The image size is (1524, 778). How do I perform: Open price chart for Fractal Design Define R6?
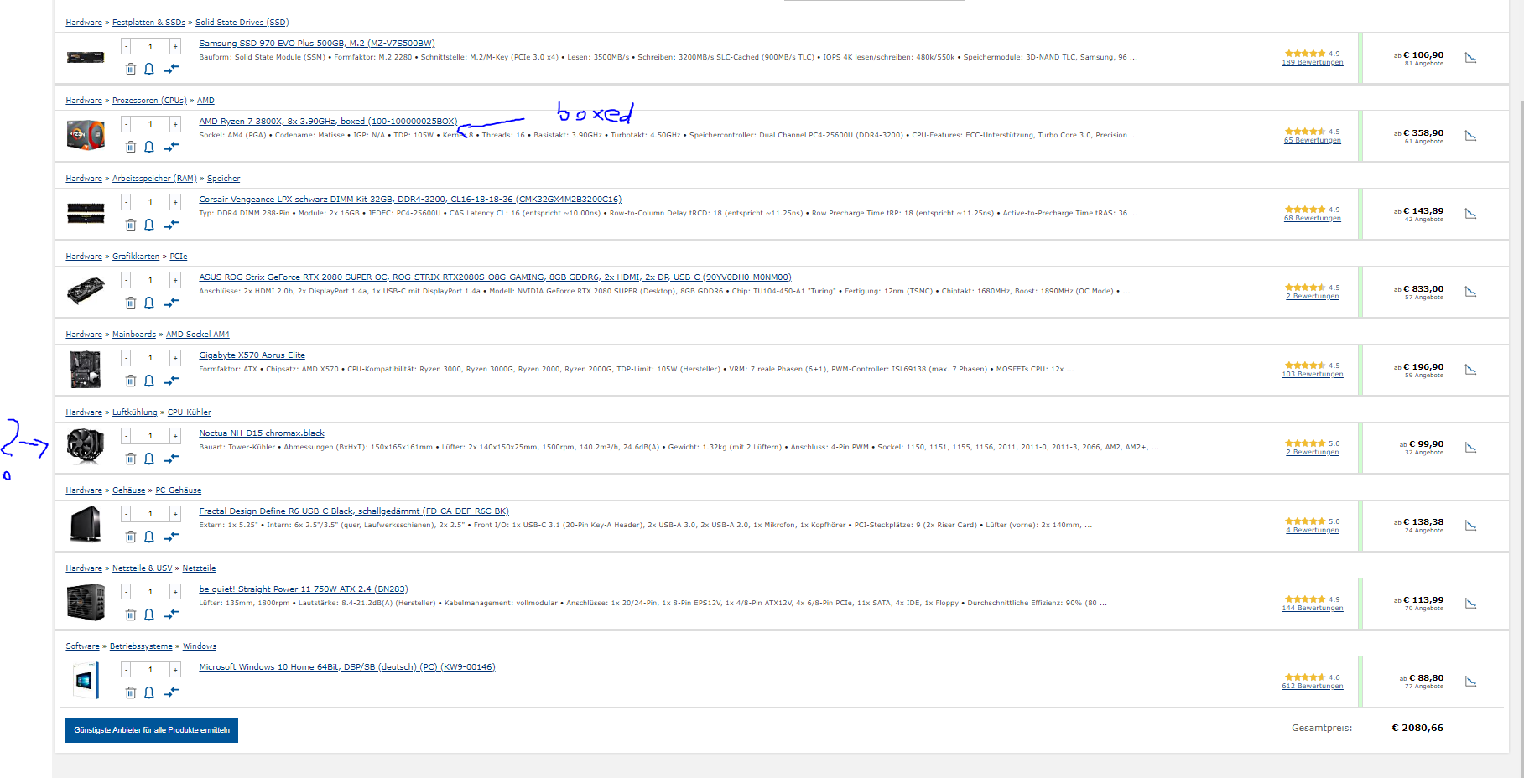click(x=1470, y=526)
